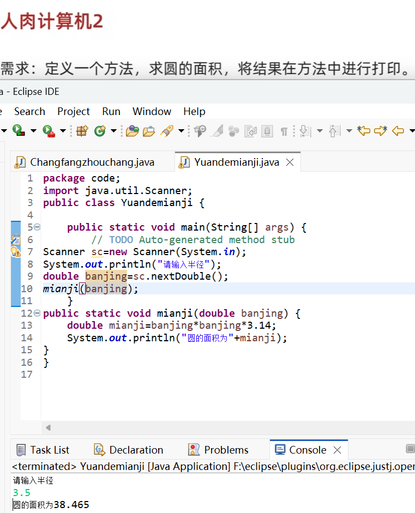The height and width of the screenshot is (513, 415).
Task: Open the Help menu
Action: (x=194, y=112)
